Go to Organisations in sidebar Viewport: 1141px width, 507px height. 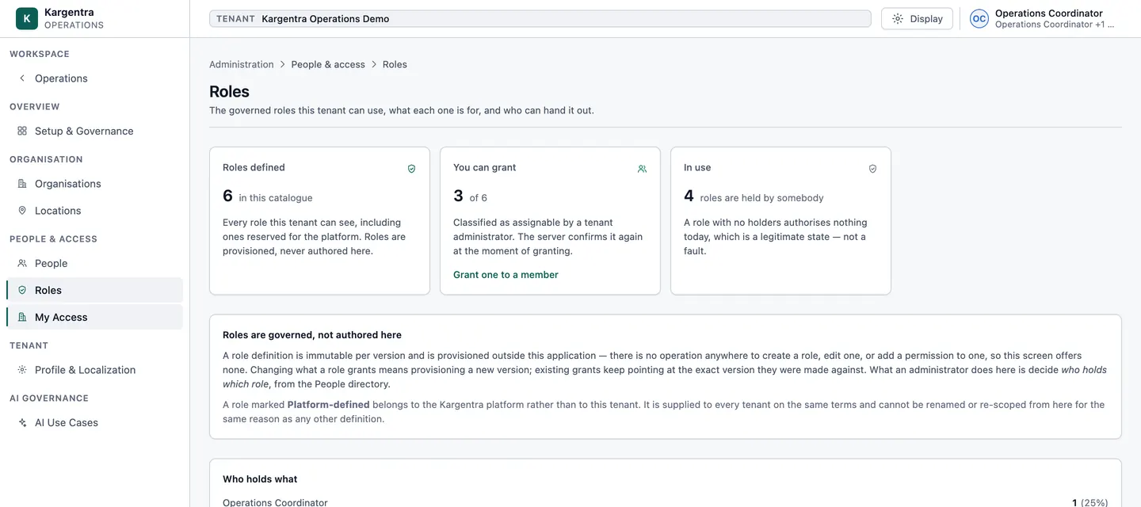coord(94,184)
